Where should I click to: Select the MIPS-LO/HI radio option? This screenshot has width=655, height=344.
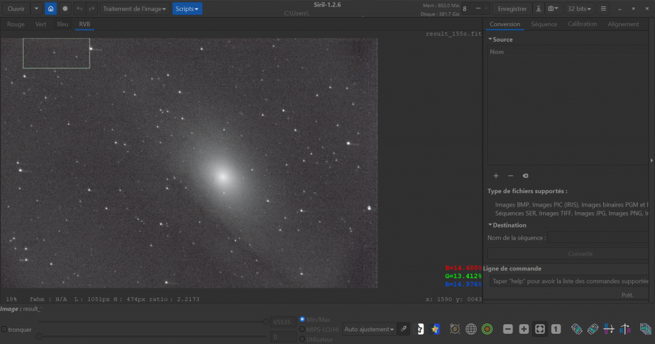(303, 329)
